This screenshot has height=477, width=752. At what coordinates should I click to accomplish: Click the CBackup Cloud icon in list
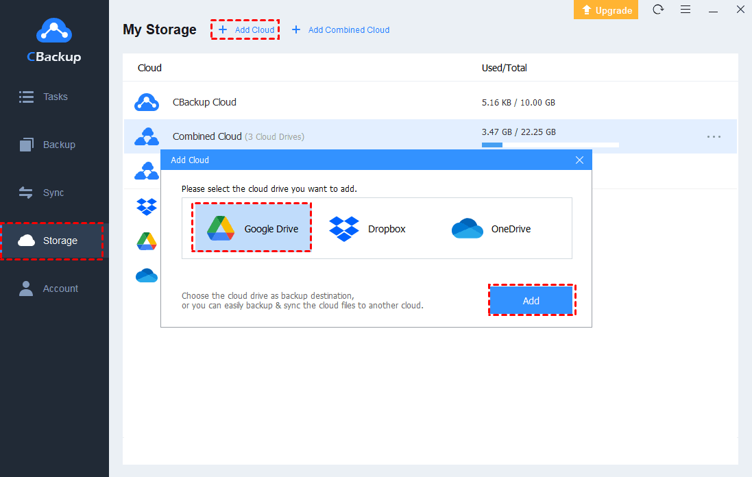pyautogui.click(x=147, y=102)
